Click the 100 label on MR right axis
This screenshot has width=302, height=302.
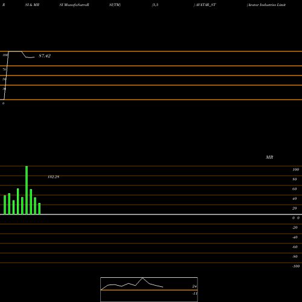(295, 170)
